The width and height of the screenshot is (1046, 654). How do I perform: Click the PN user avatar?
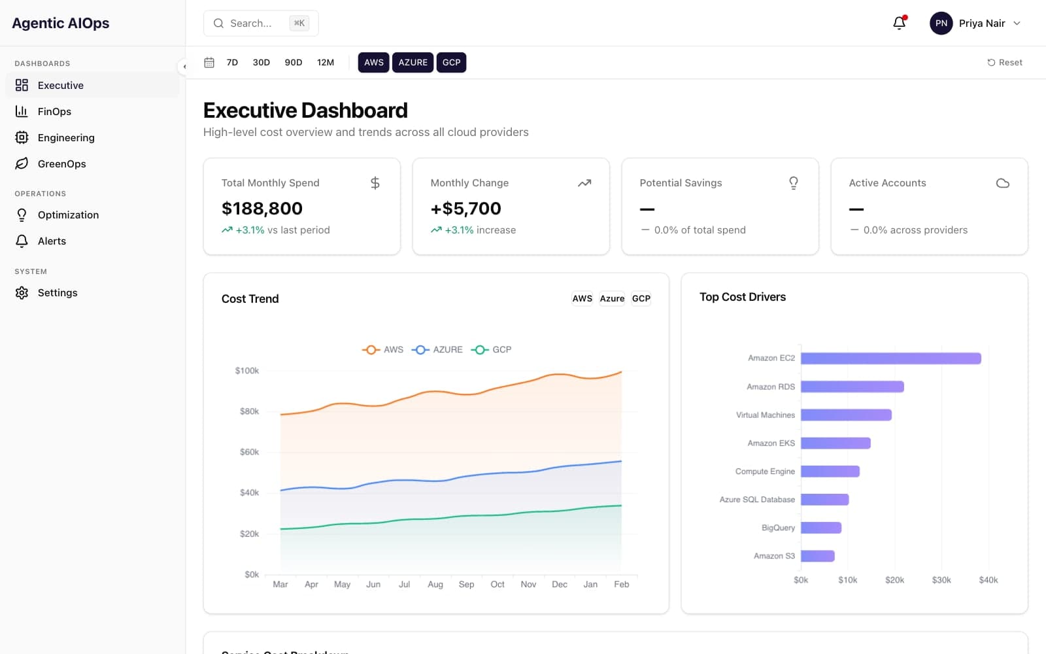(941, 23)
